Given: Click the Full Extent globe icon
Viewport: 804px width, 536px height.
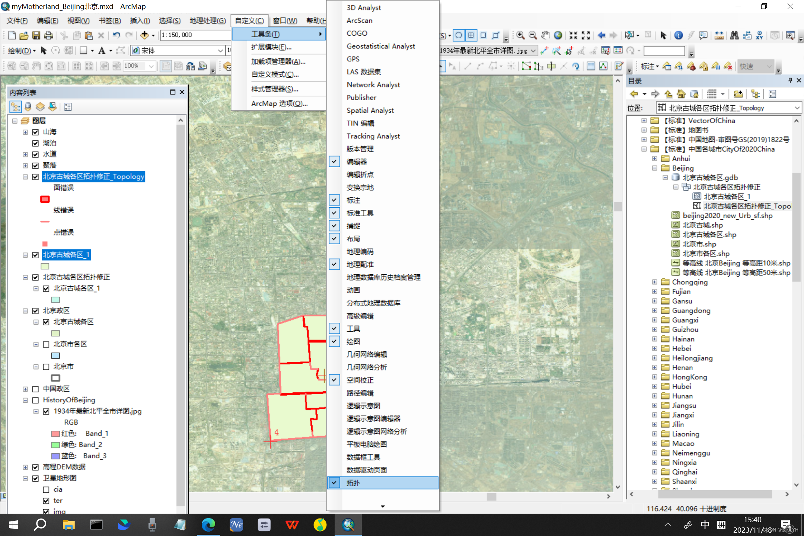Looking at the screenshot, I should (558, 35).
